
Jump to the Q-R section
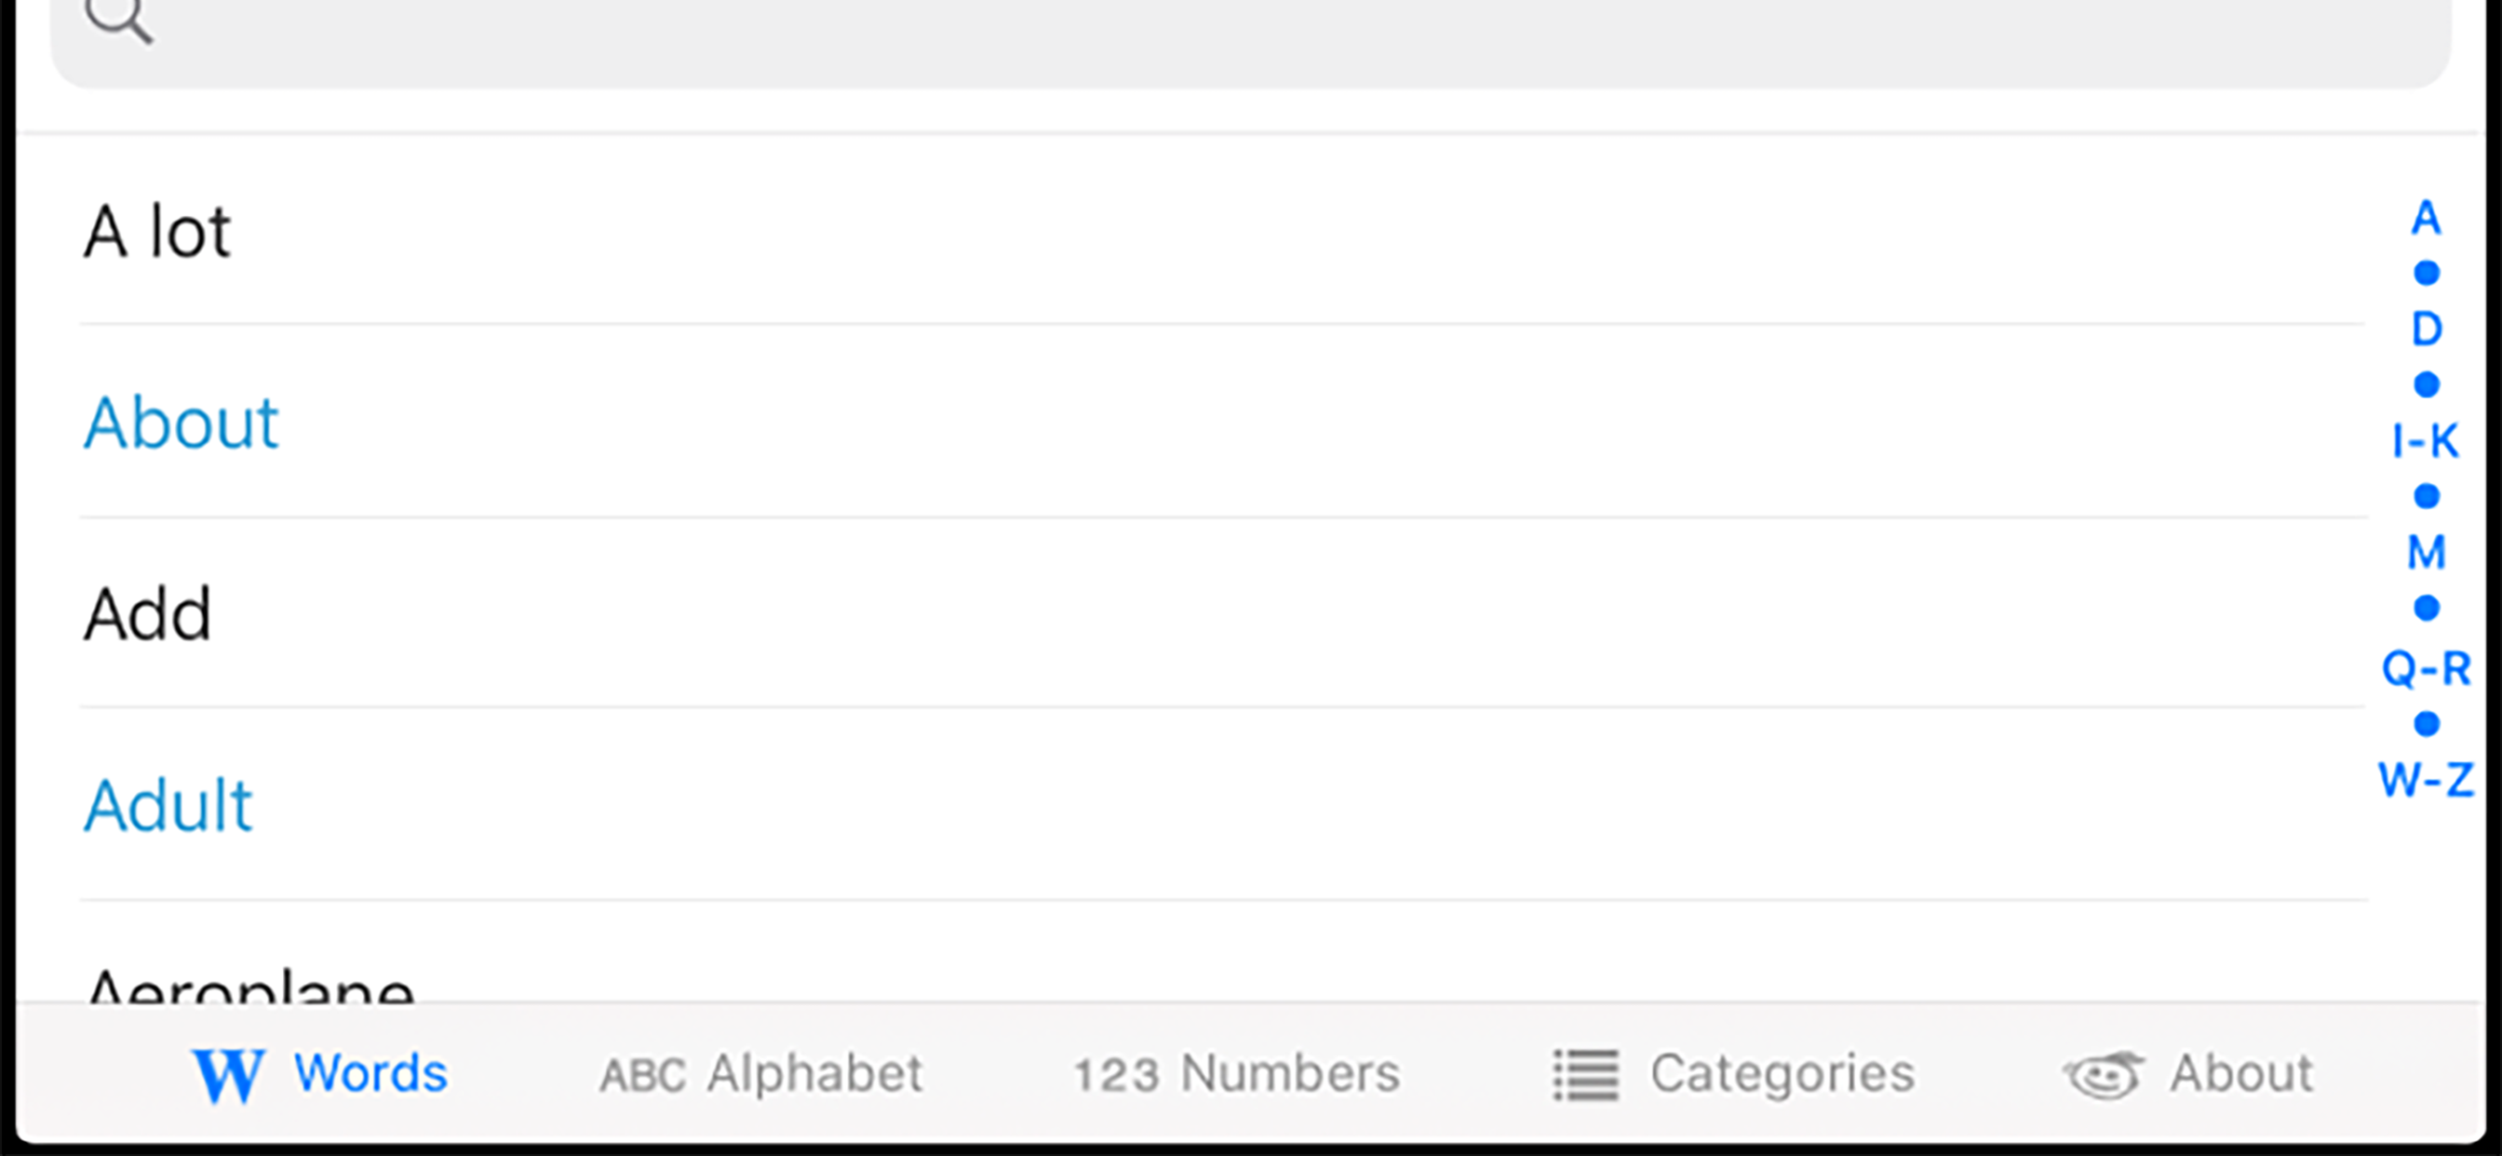tap(2427, 668)
